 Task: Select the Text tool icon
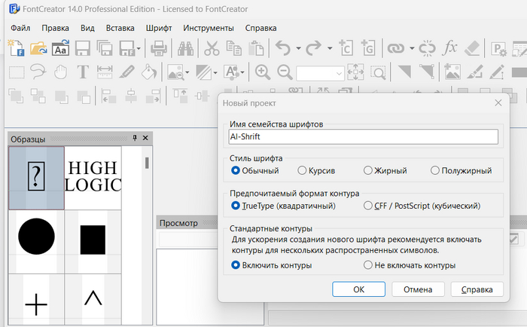coord(83,72)
